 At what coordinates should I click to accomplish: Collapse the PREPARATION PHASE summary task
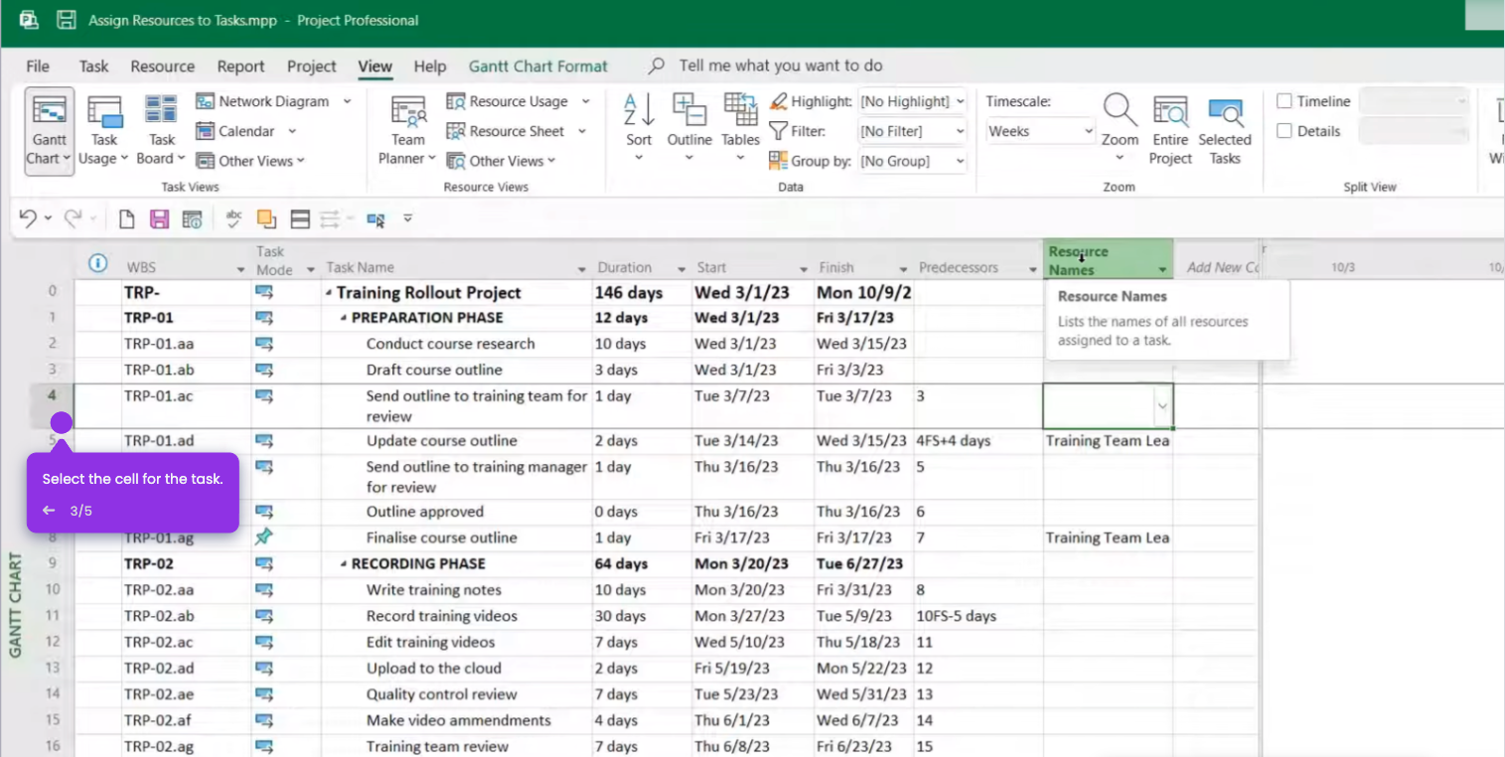point(344,318)
